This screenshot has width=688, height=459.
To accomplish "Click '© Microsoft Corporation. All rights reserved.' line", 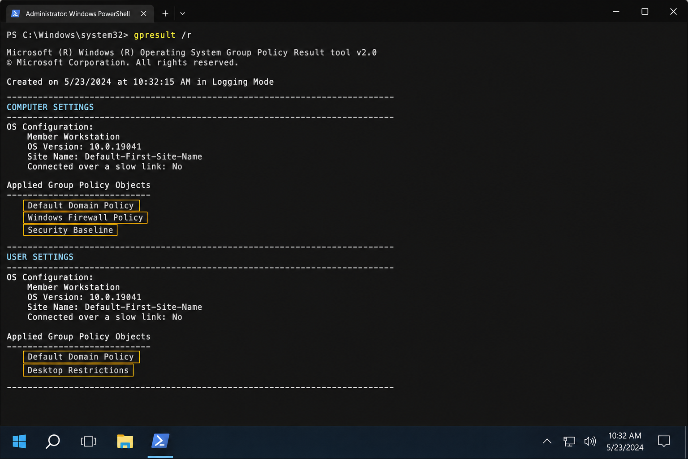I will [x=122, y=63].
